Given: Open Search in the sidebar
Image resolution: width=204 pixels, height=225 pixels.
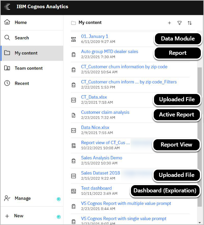Looking at the screenshot, I should click(32, 38).
